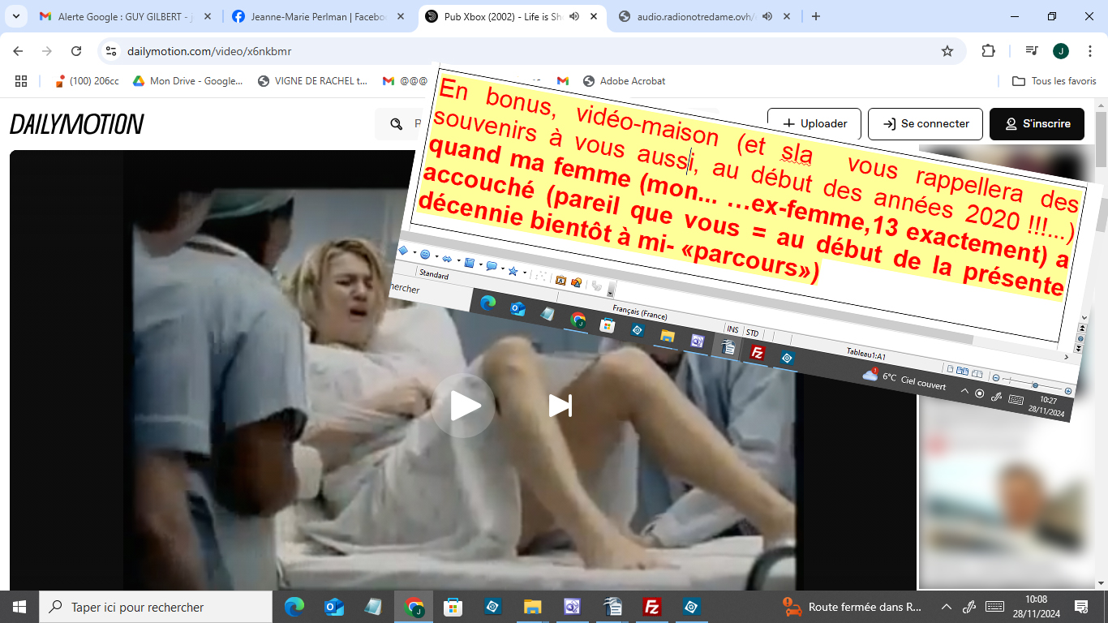Open the Chrome three-dot menu
The width and height of the screenshot is (1108, 623).
tap(1090, 51)
